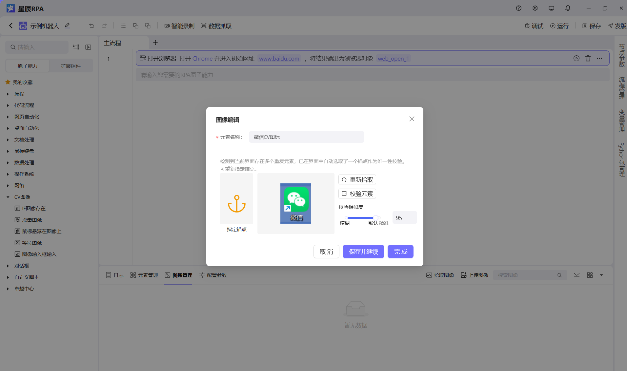Click the trash icon on flow step 1
627x371 pixels.
click(x=588, y=58)
